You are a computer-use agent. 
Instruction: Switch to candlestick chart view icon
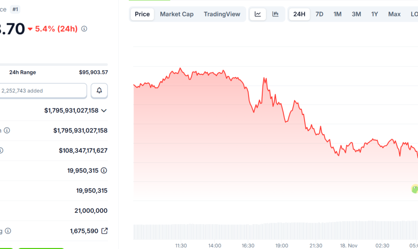275,14
